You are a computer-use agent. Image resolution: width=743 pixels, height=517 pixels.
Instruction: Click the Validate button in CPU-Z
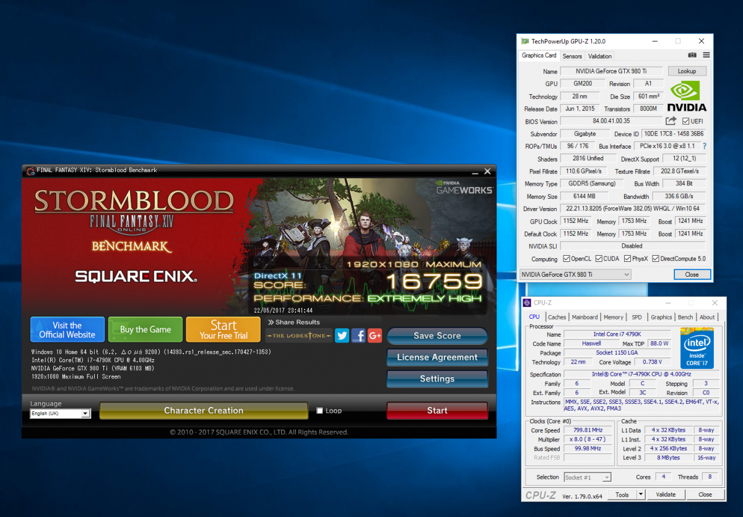(666, 495)
